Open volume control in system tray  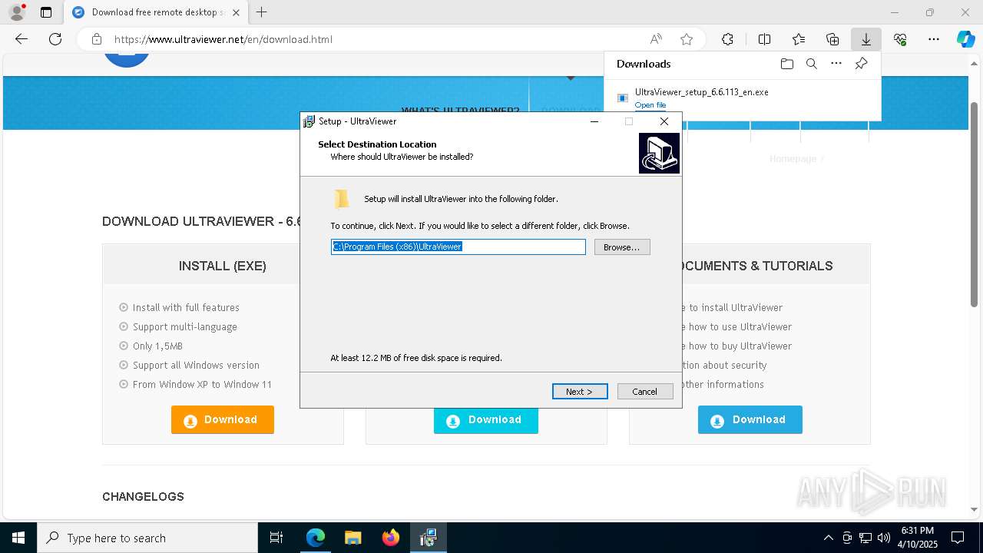pos(884,538)
